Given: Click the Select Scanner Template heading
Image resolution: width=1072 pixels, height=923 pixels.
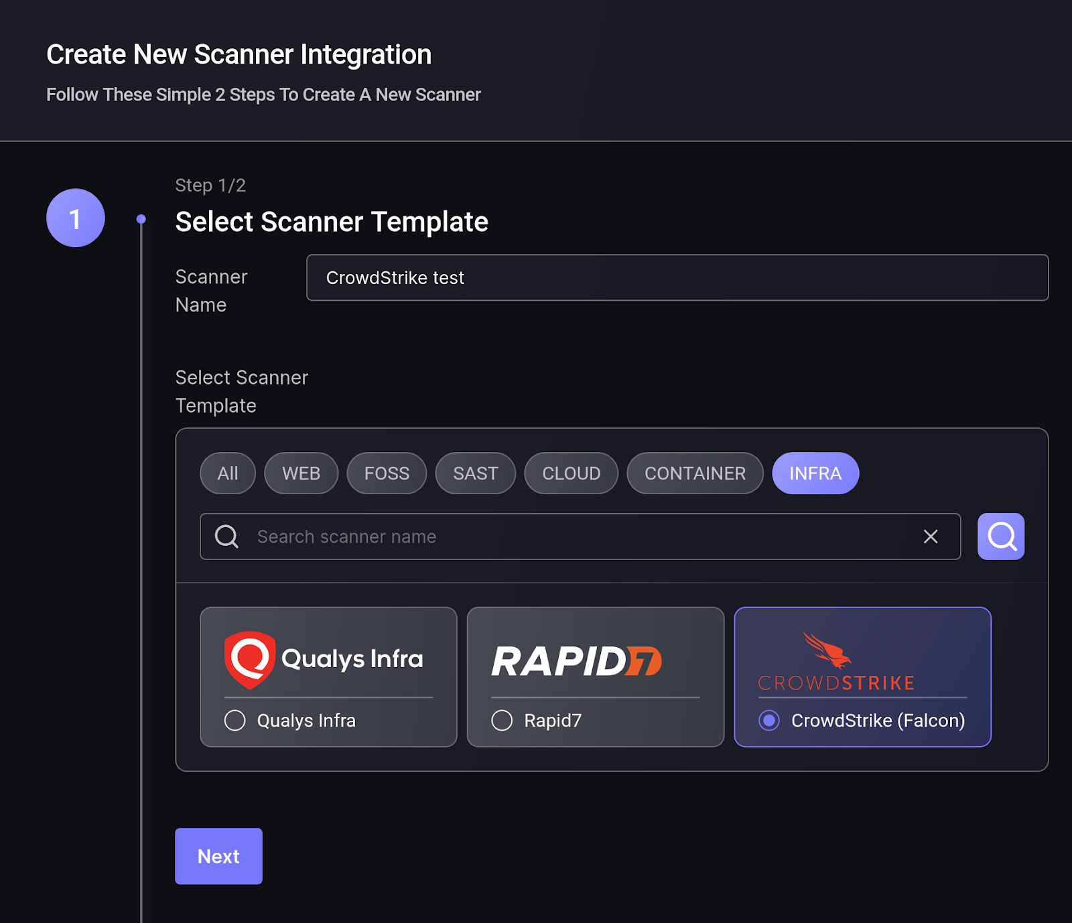Looking at the screenshot, I should pos(332,222).
